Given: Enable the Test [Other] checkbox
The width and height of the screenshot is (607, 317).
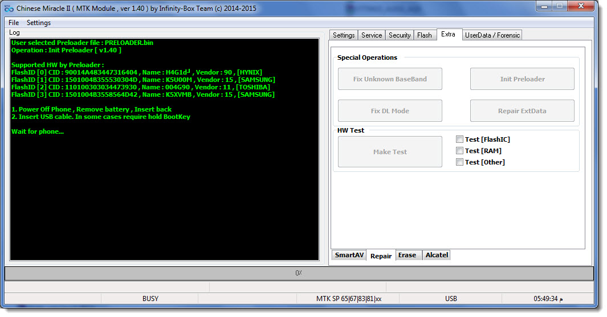Looking at the screenshot, I should (x=459, y=162).
